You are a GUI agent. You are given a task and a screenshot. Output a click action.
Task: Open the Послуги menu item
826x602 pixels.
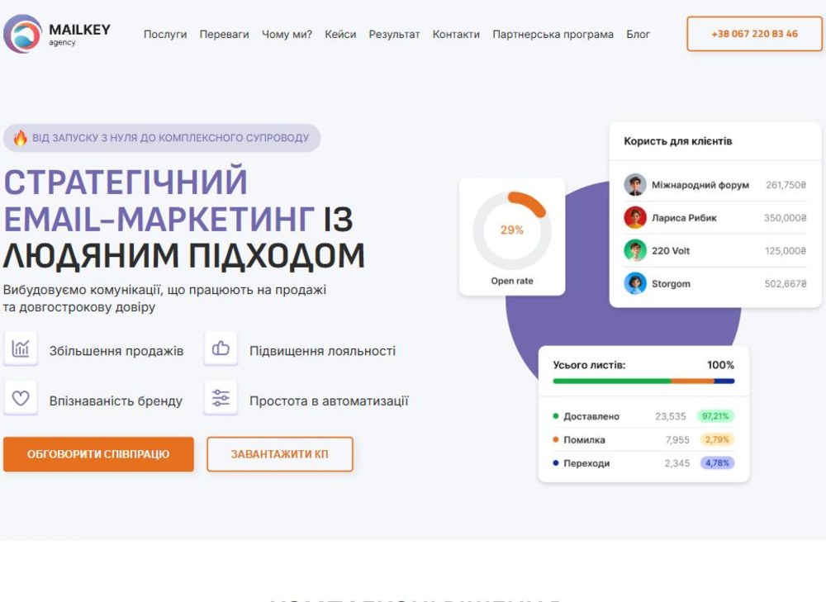click(x=165, y=34)
